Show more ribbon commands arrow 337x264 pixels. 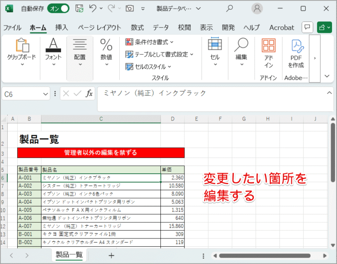click(x=315, y=58)
